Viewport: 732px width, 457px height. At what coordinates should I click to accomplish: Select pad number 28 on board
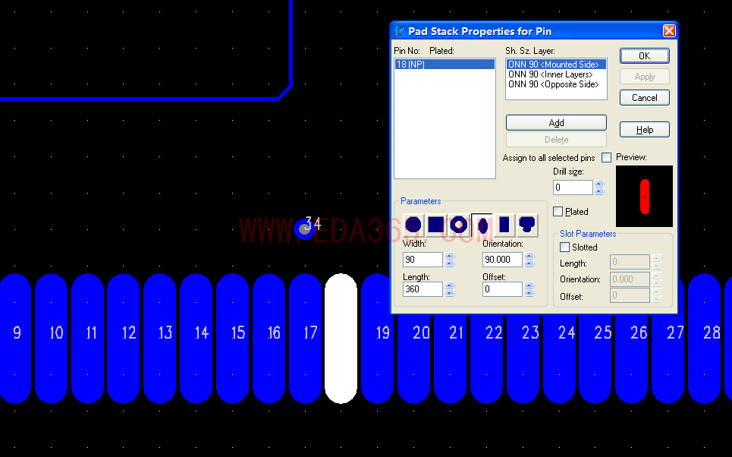pos(704,339)
